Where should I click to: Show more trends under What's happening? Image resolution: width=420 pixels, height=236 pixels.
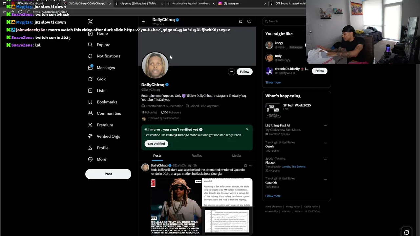[x=273, y=196]
